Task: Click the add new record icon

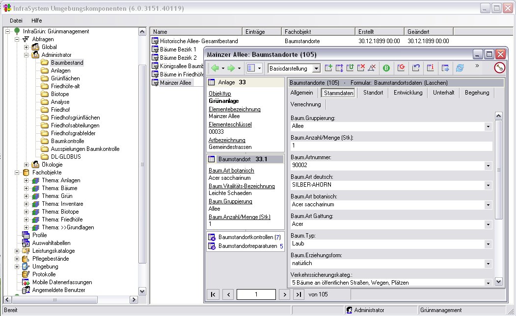Action: click(328, 68)
